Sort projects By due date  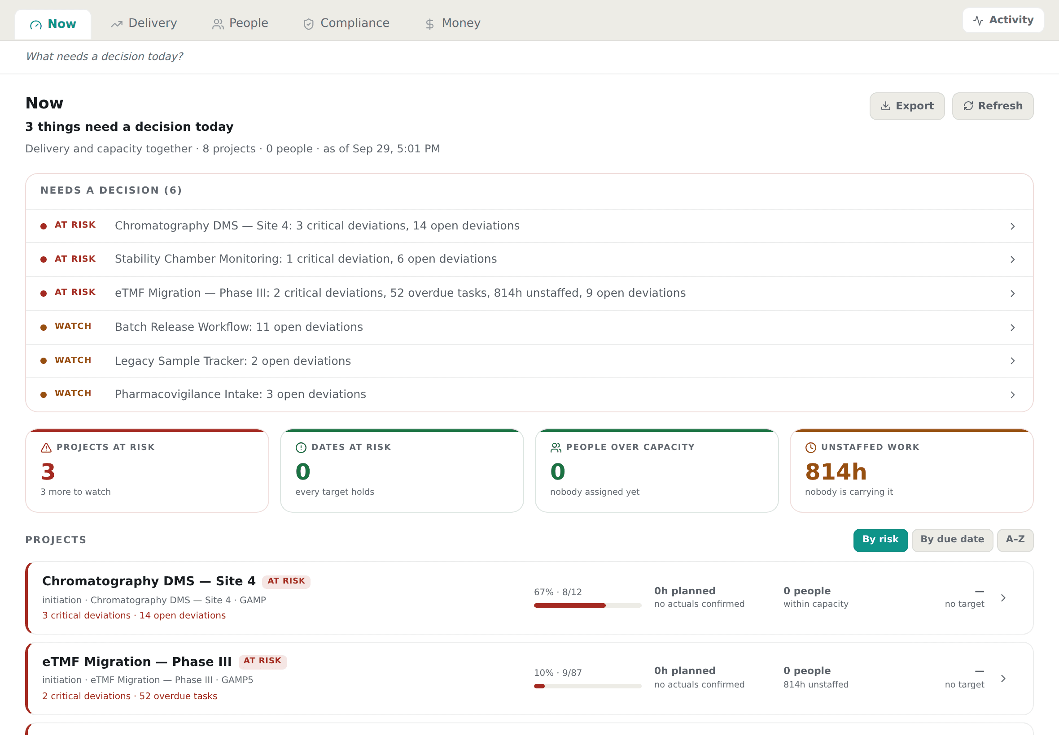point(952,540)
